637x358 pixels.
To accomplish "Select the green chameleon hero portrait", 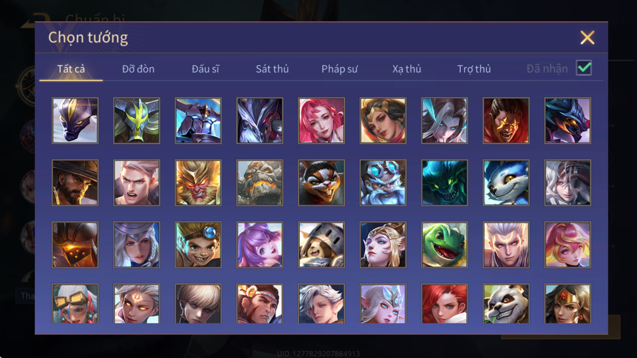I will tap(444, 245).
